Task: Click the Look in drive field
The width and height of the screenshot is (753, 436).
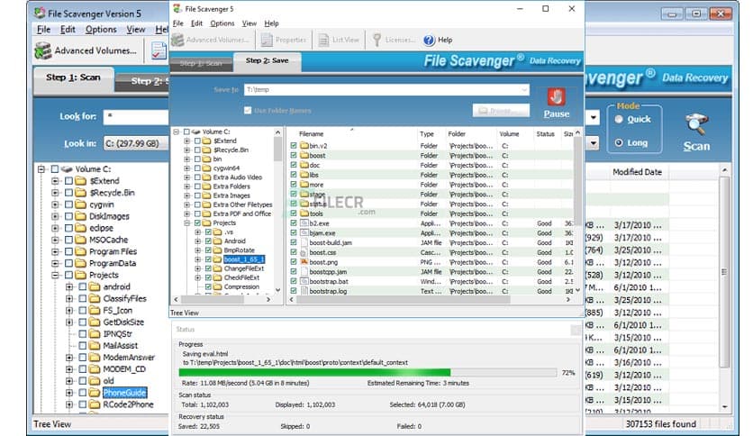Action: (x=136, y=143)
